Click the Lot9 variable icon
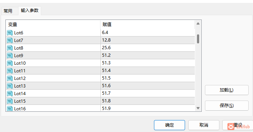This screenshot has width=253, height=132. click(x=10, y=55)
